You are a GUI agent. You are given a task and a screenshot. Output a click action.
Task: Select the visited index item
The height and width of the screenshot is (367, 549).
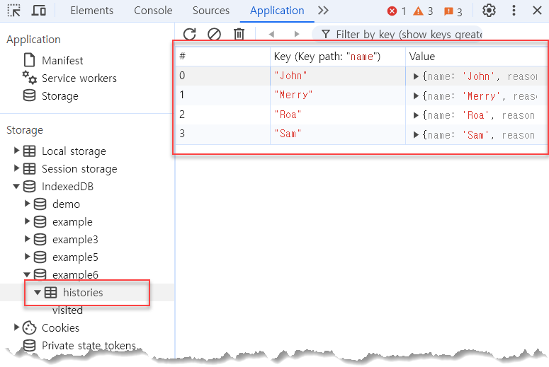click(x=67, y=310)
